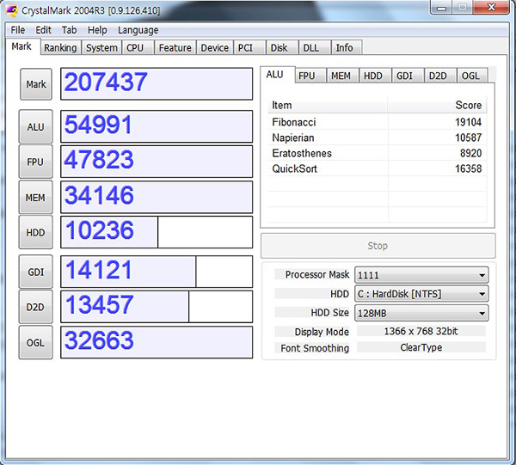Click the D2D score bar 13457
The height and width of the screenshot is (465, 516).
(157, 307)
